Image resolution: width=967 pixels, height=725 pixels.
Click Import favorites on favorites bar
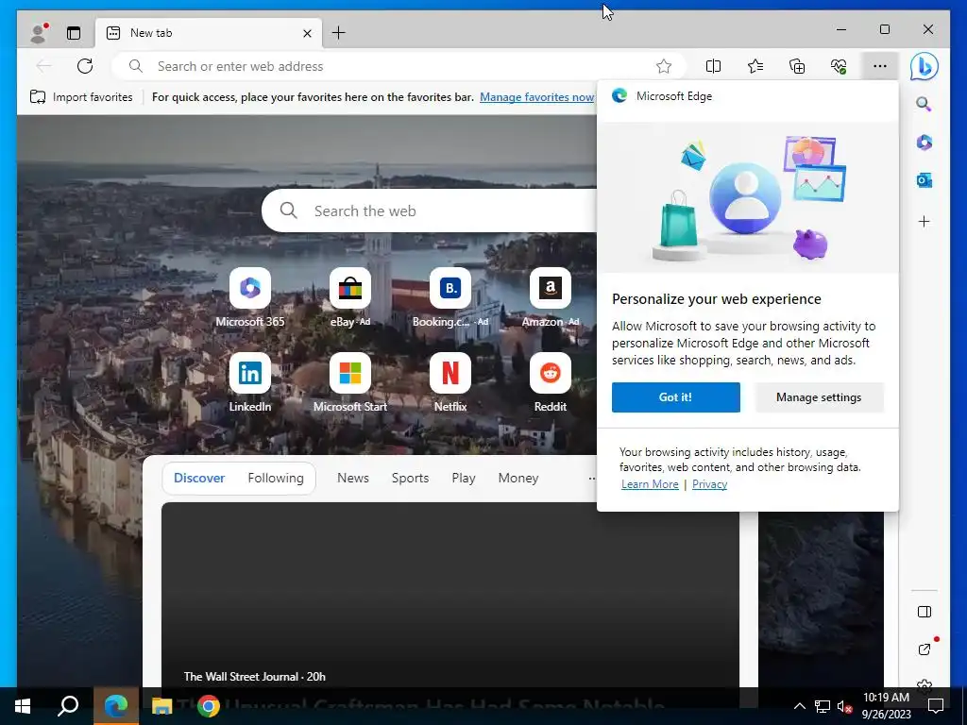point(81,97)
